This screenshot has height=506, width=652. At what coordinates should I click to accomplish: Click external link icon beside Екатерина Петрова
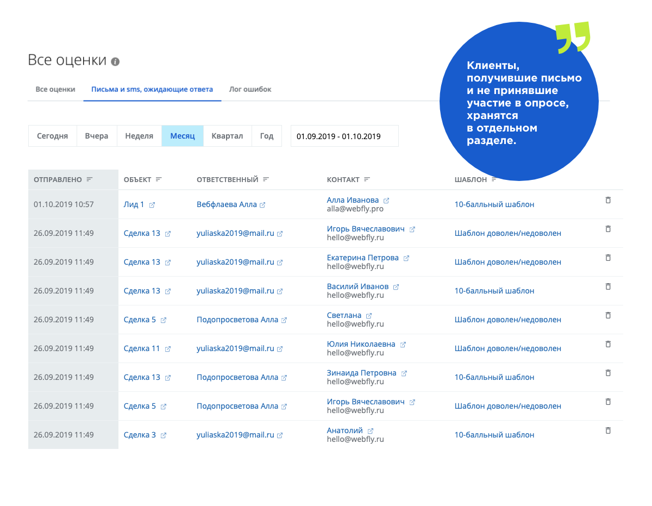(x=406, y=258)
